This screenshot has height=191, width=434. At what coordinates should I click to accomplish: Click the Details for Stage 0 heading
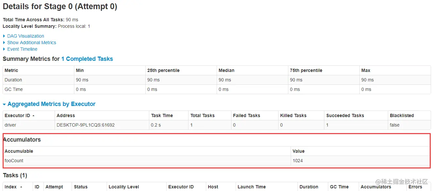(60, 7)
